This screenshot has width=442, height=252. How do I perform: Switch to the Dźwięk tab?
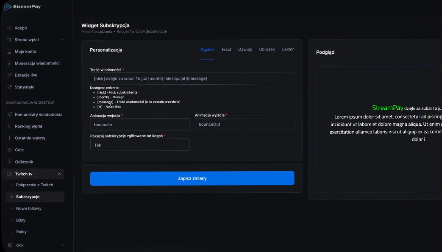pyautogui.click(x=245, y=49)
